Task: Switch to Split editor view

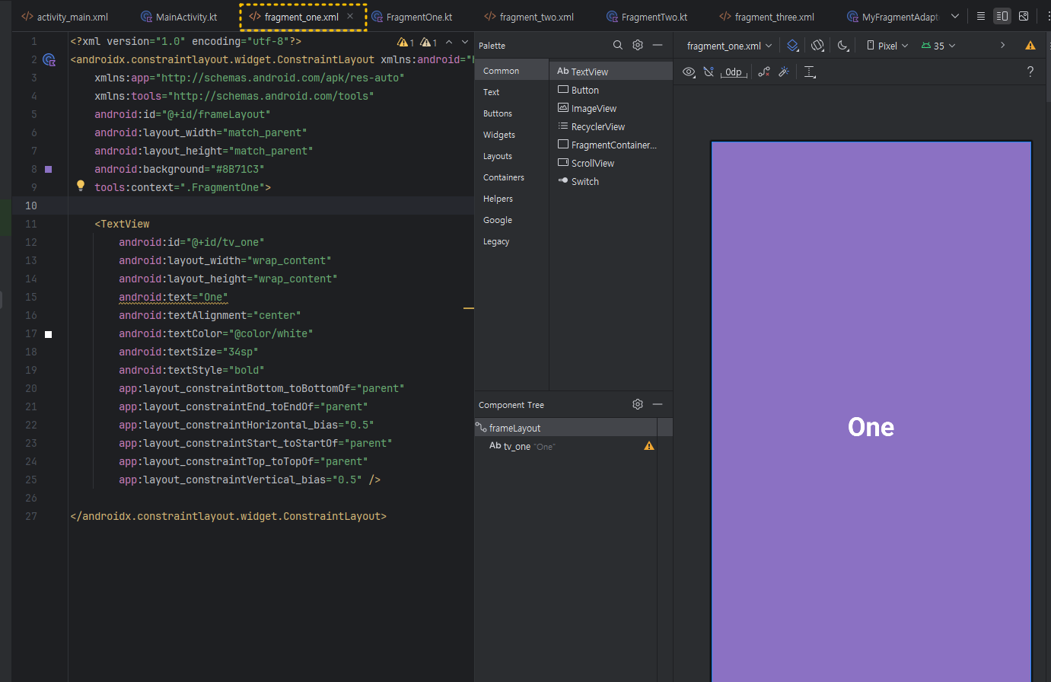Action: pyautogui.click(x=1002, y=16)
